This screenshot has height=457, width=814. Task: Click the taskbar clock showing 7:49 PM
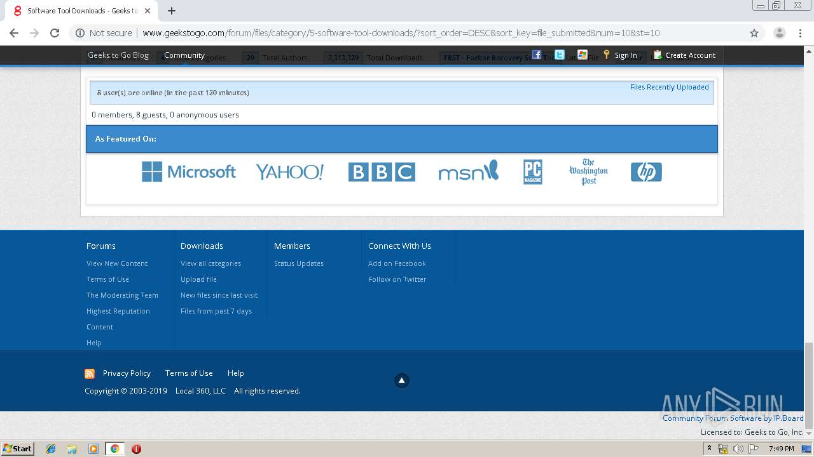pyautogui.click(x=781, y=449)
